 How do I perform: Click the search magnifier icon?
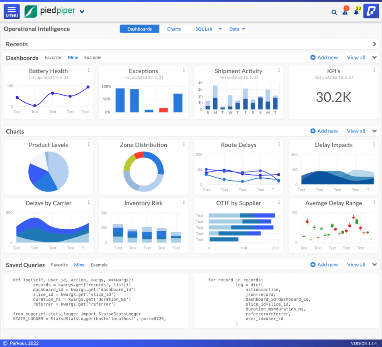pyautogui.click(x=334, y=12)
